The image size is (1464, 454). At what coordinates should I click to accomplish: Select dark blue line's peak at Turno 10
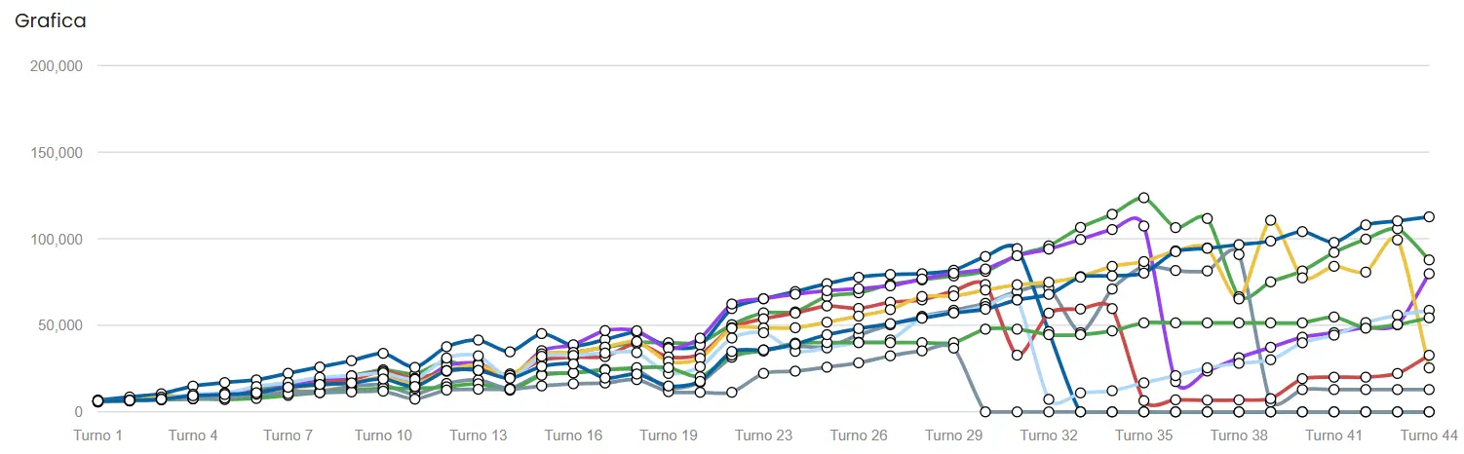pyautogui.click(x=383, y=353)
